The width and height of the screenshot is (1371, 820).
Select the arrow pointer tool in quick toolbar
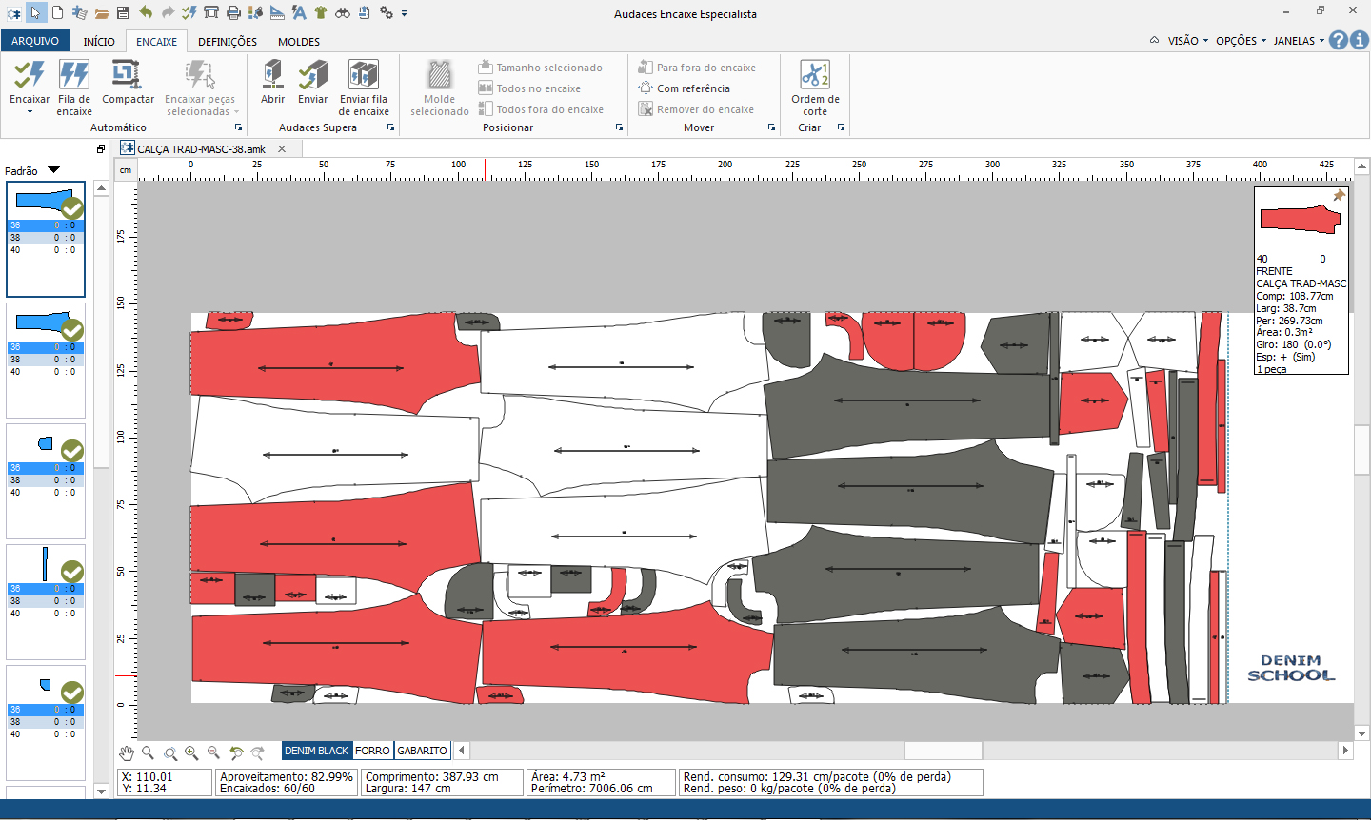[35, 12]
